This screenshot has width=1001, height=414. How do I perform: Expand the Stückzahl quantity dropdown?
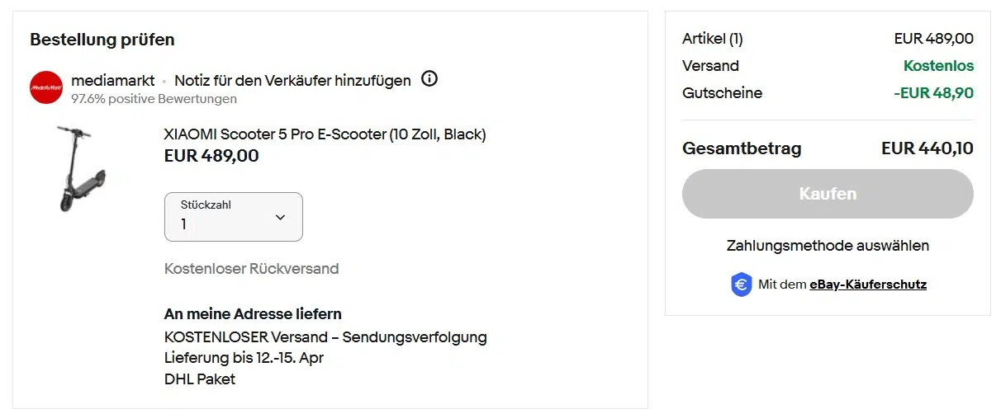pos(234,217)
